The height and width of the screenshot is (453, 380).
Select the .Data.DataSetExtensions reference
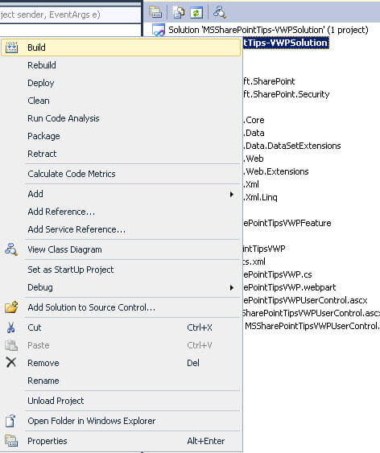point(292,146)
